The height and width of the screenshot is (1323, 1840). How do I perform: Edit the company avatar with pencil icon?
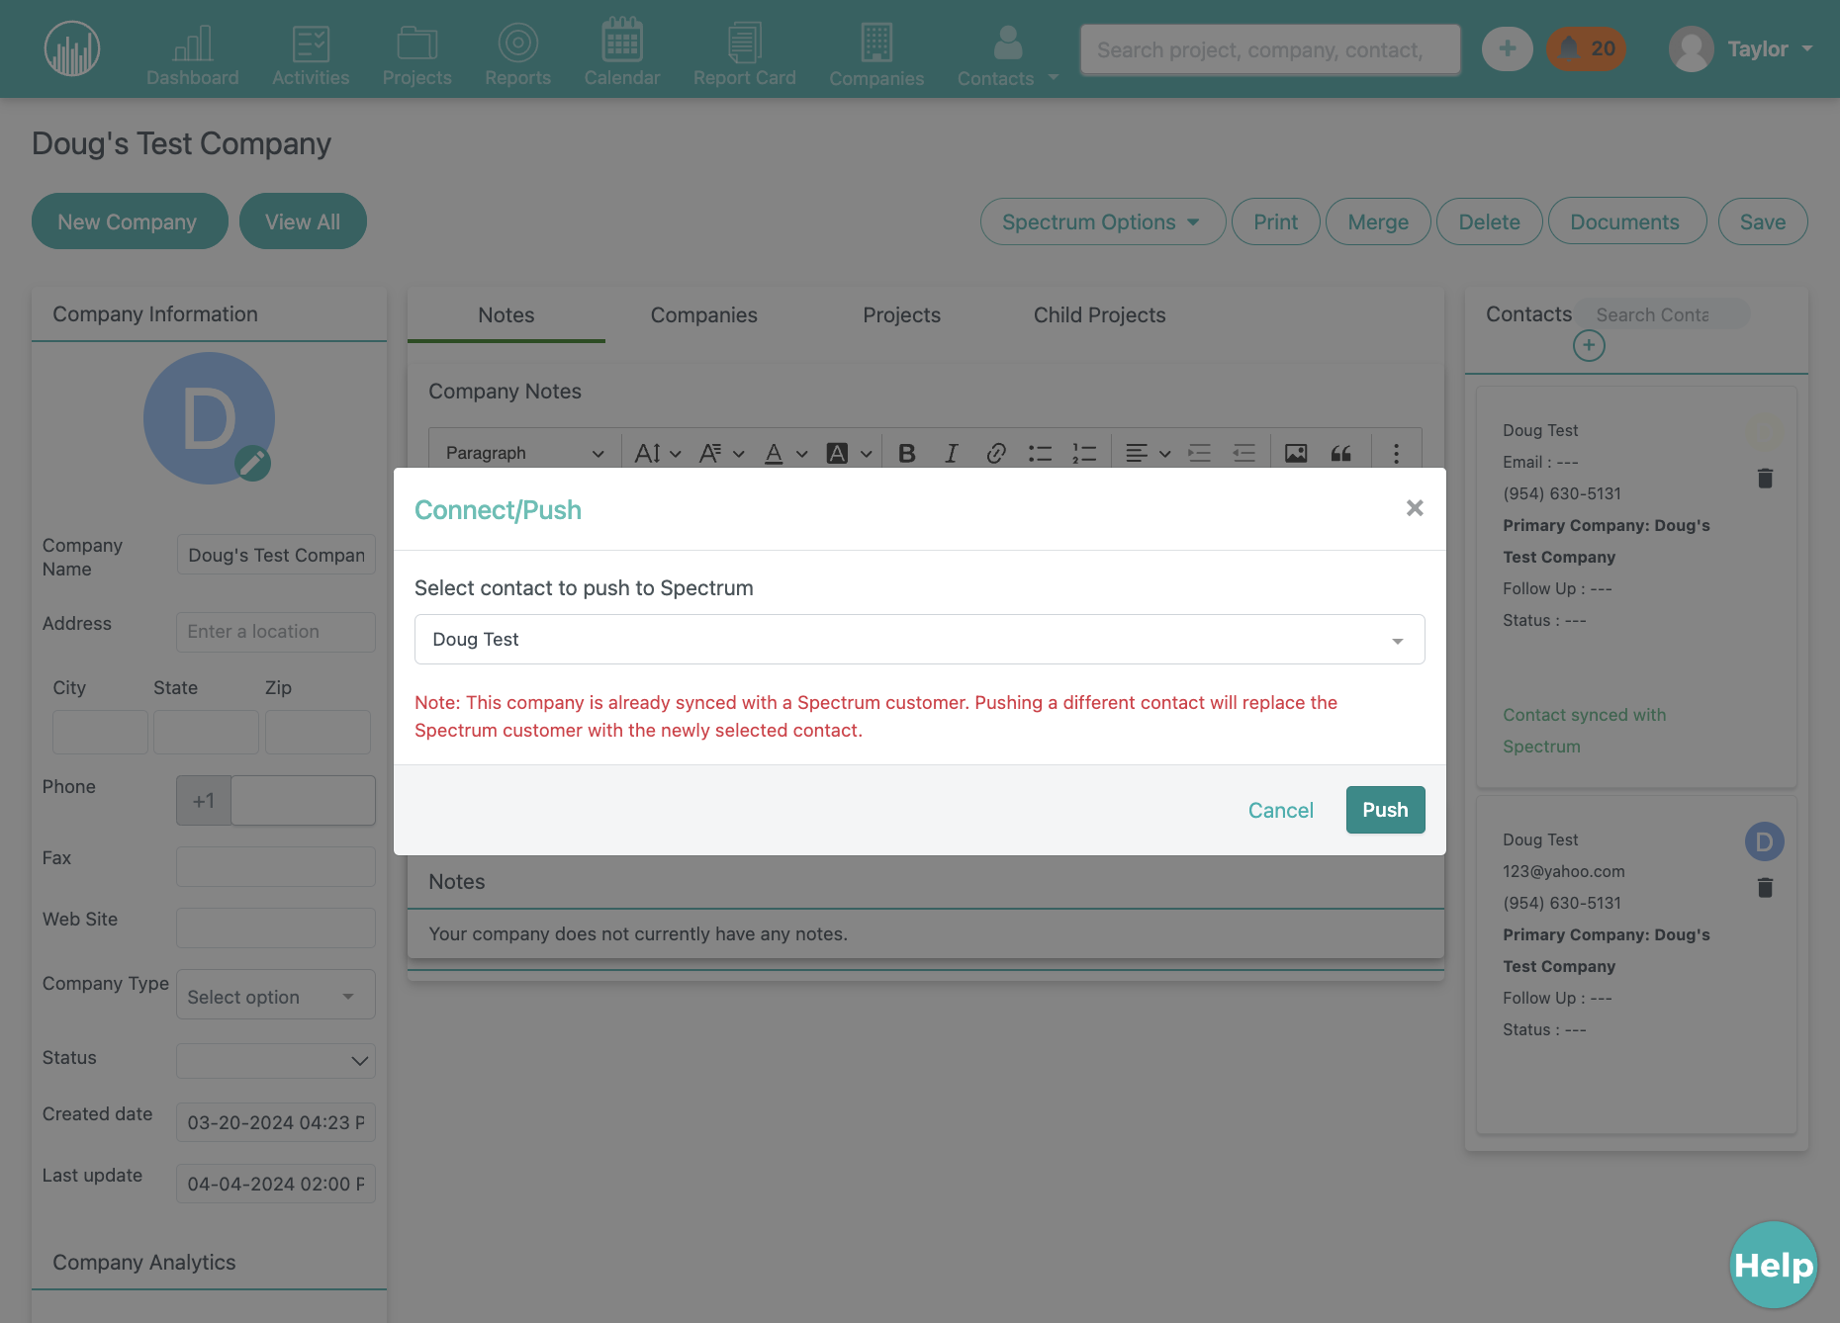(x=252, y=463)
